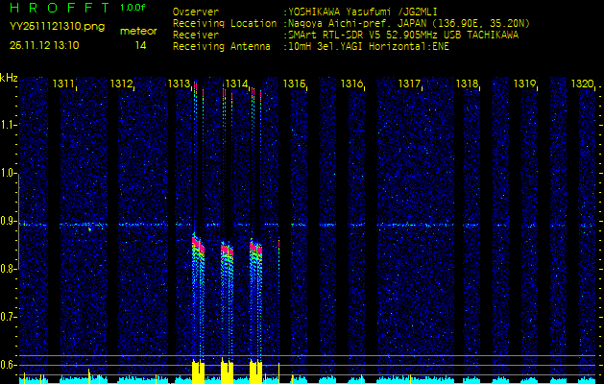Click the 1320 time marker
The image size is (604, 384).
[582, 84]
